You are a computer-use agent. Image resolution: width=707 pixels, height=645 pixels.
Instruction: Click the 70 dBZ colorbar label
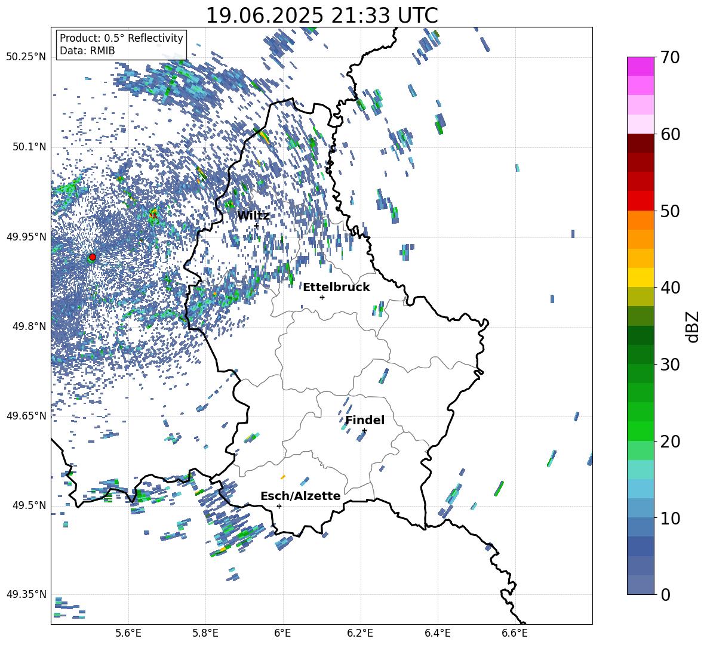[670, 57]
